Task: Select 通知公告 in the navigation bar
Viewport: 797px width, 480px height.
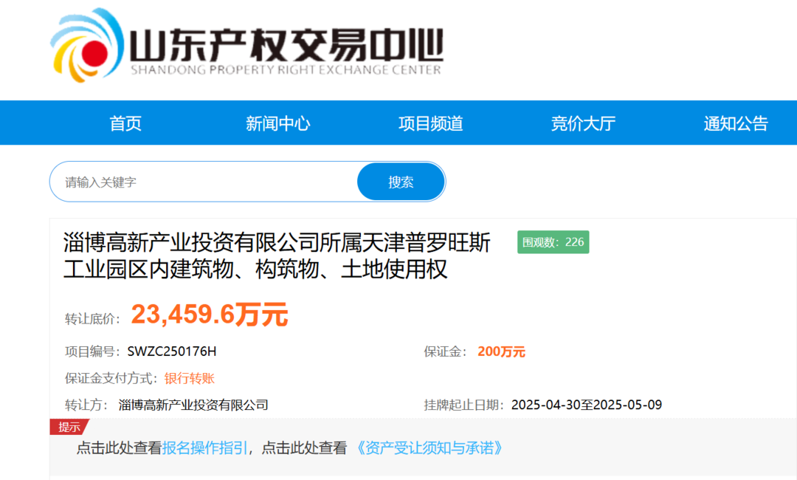Action: [x=736, y=123]
